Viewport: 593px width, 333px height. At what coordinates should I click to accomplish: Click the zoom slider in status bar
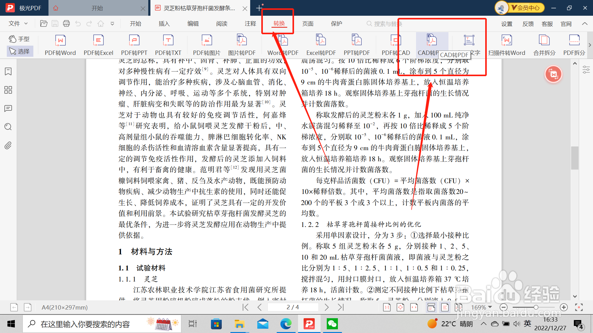(x=536, y=307)
